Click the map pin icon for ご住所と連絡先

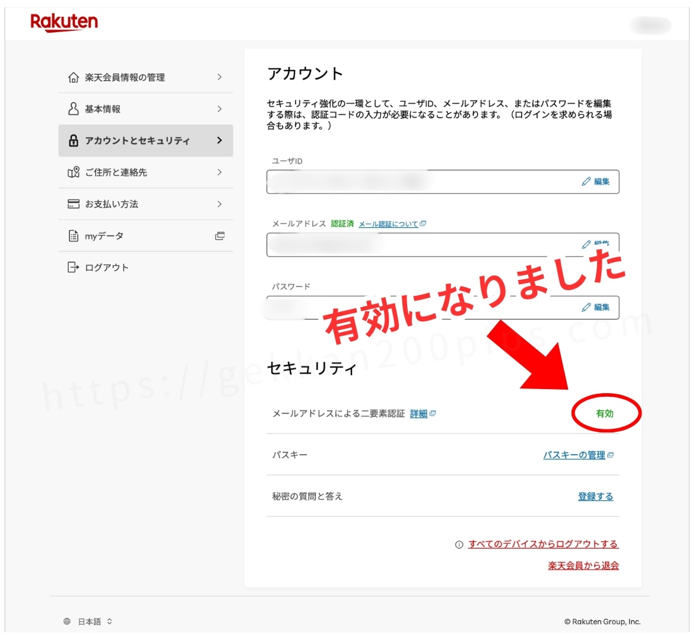coord(74,173)
